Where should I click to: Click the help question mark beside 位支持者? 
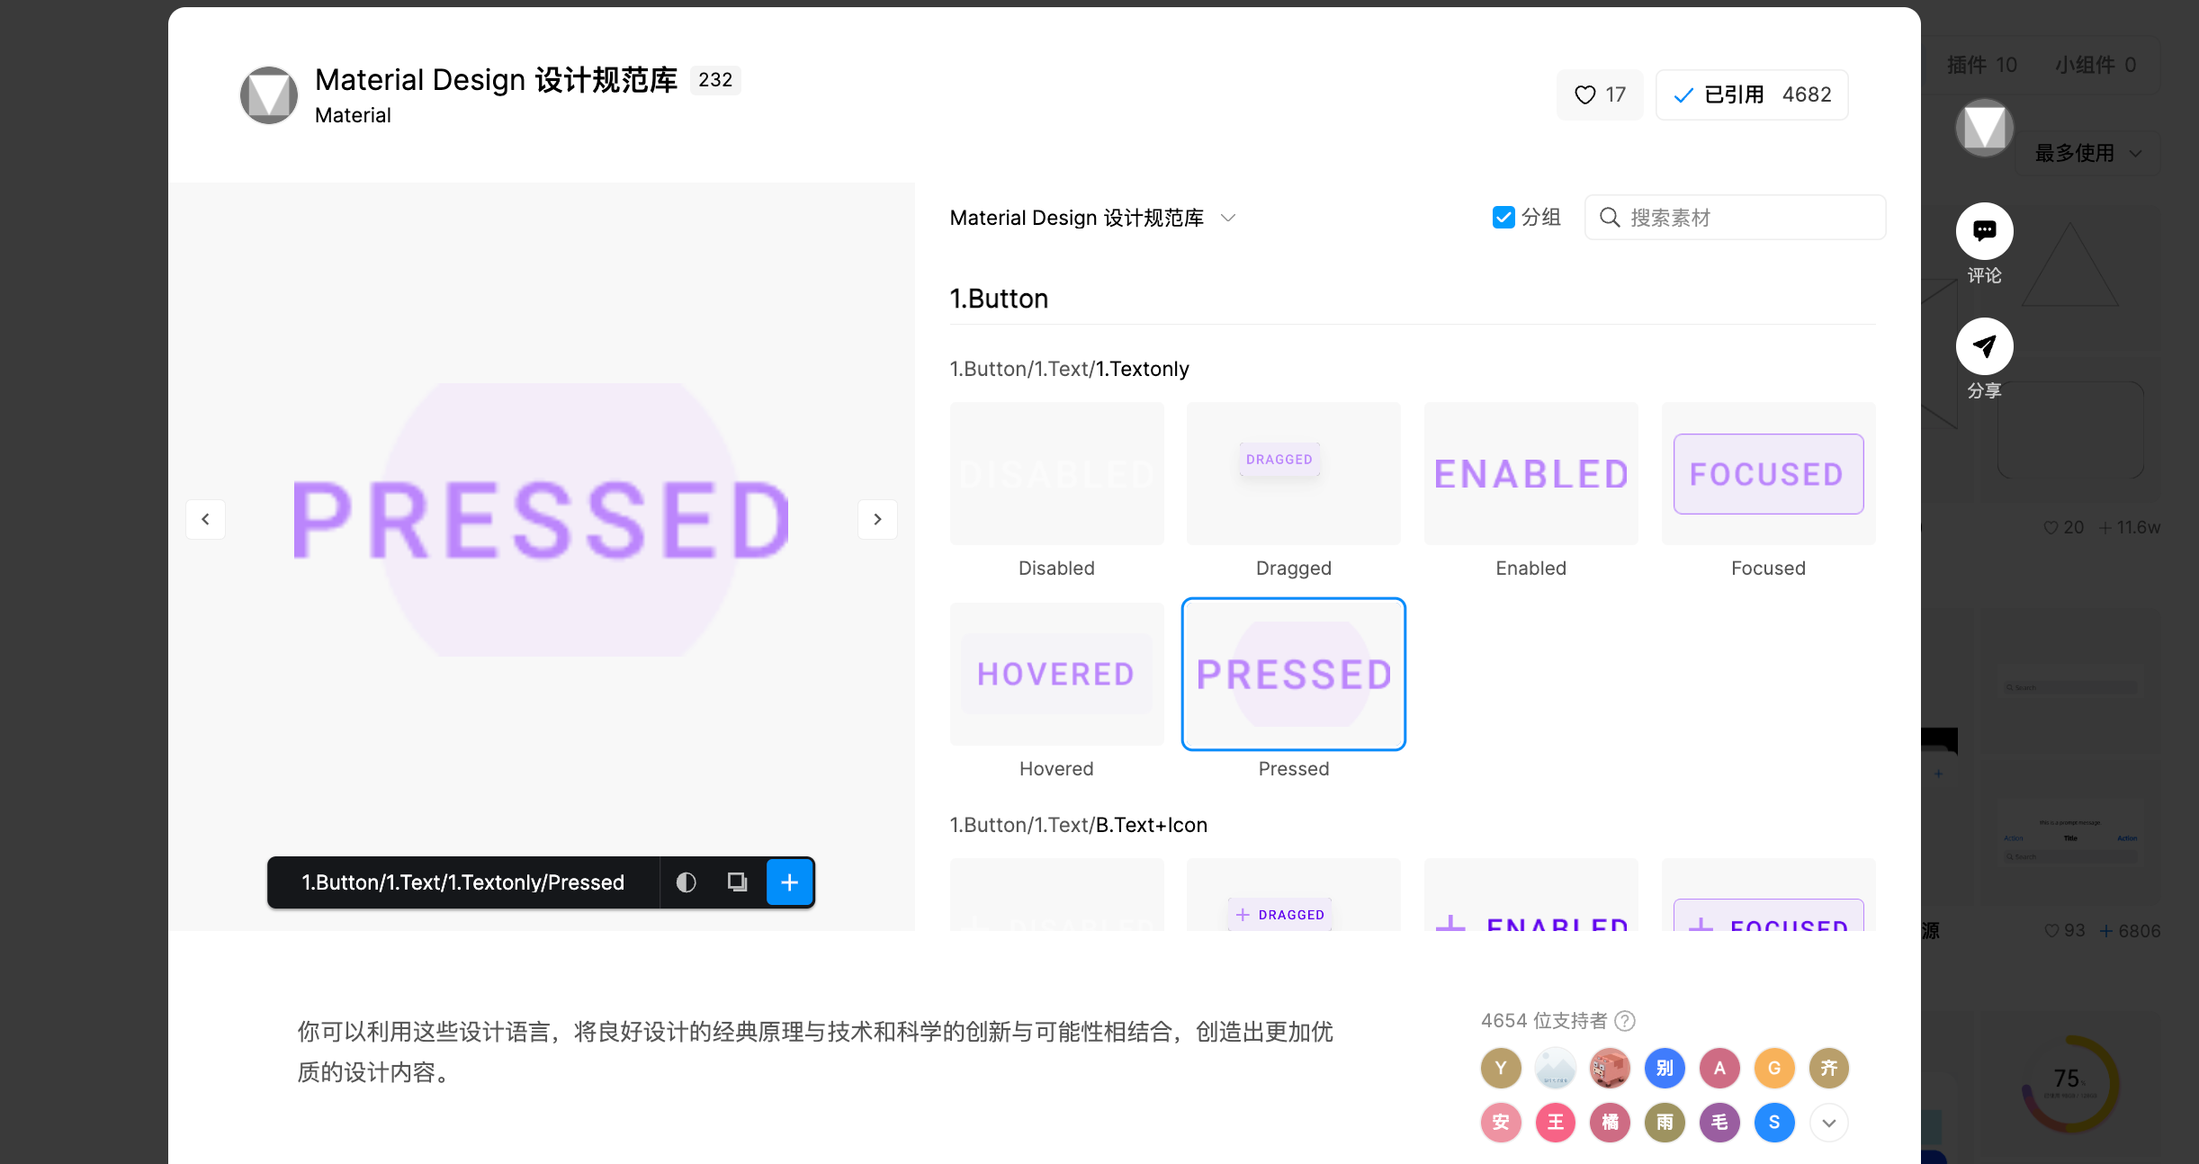click(x=1625, y=1021)
